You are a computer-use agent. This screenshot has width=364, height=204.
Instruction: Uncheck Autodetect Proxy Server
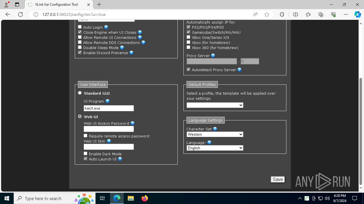tap(189, 69)
